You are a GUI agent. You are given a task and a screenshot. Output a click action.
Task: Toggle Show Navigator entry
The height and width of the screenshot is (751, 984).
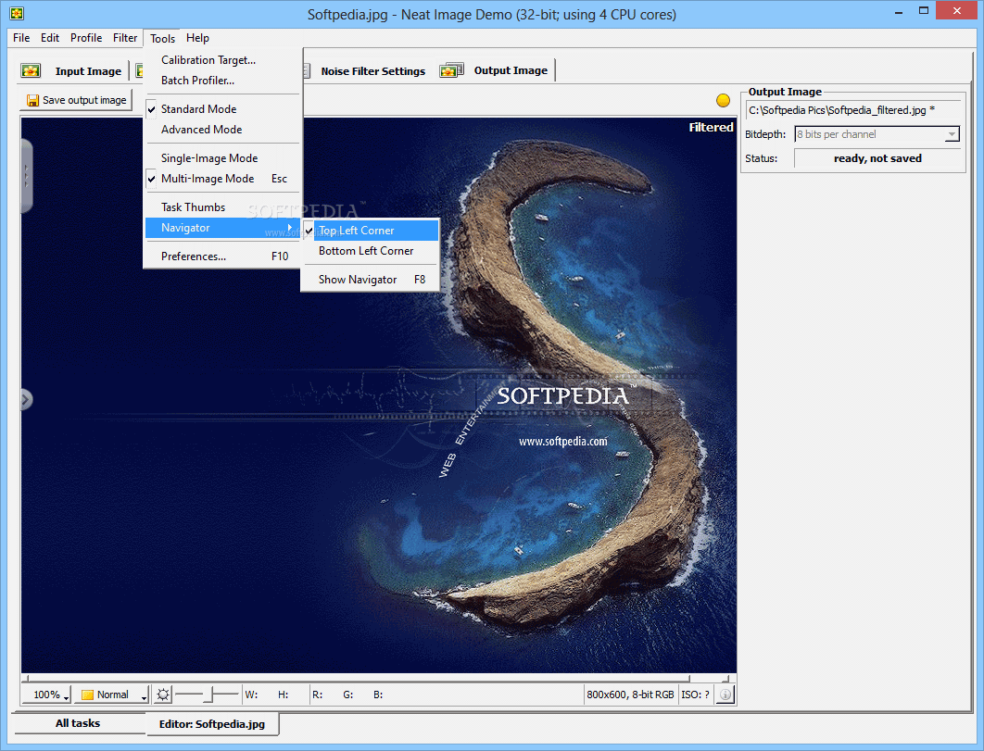tap(371, 279)
